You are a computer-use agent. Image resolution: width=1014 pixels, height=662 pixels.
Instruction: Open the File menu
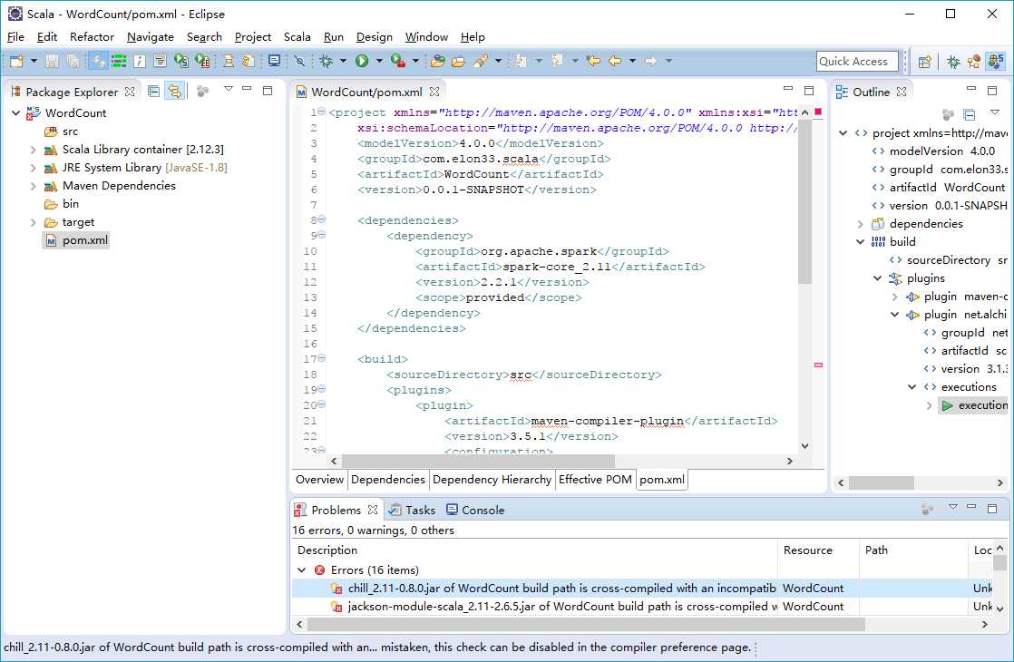pyautogui.click(x=15, y=37)
